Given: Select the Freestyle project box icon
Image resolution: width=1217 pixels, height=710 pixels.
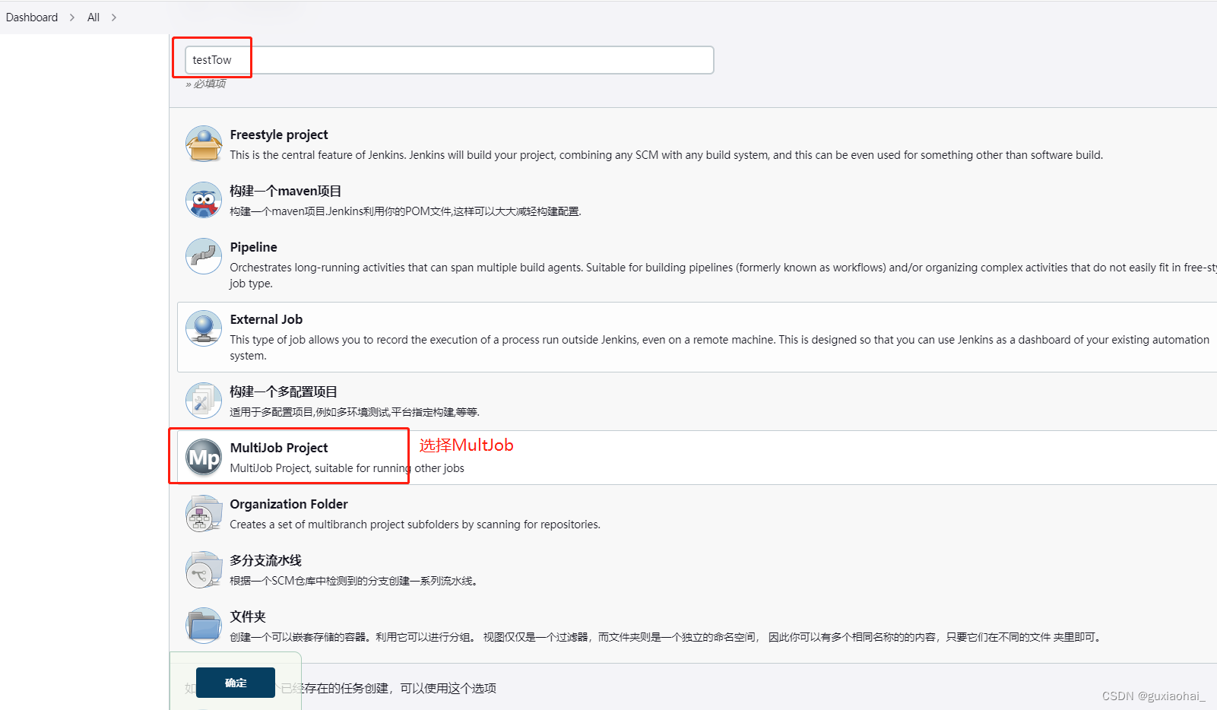Looking at the screenshot, I should [204, 144].
